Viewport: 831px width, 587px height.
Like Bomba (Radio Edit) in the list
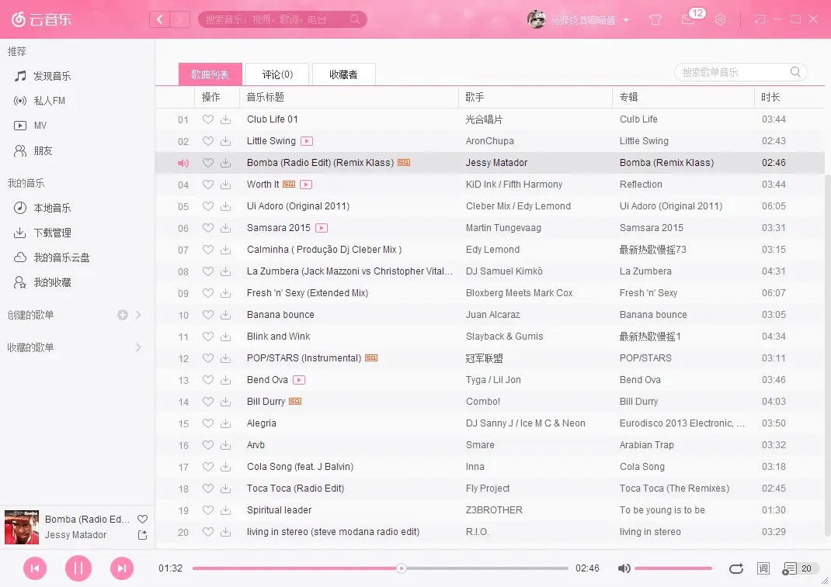[208, 163]
